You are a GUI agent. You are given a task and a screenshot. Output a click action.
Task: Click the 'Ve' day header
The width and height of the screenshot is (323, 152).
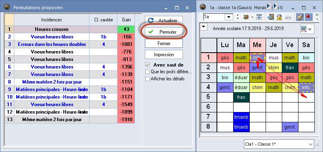[290, 45]
